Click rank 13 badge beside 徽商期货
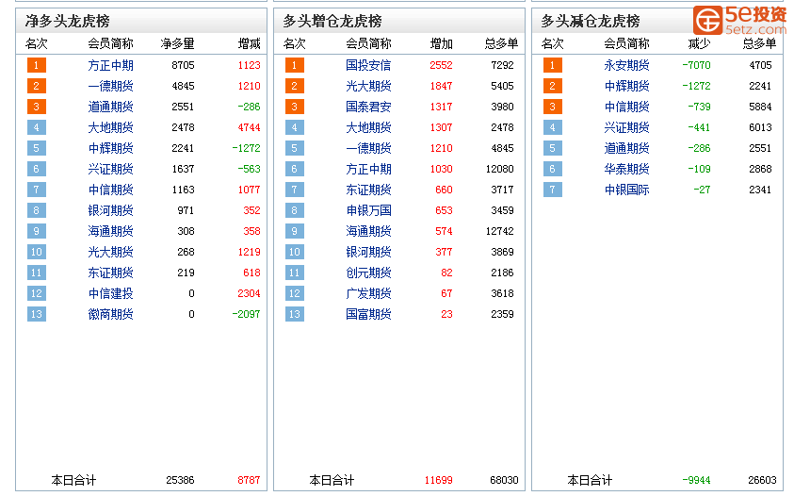 pos(37,314)
